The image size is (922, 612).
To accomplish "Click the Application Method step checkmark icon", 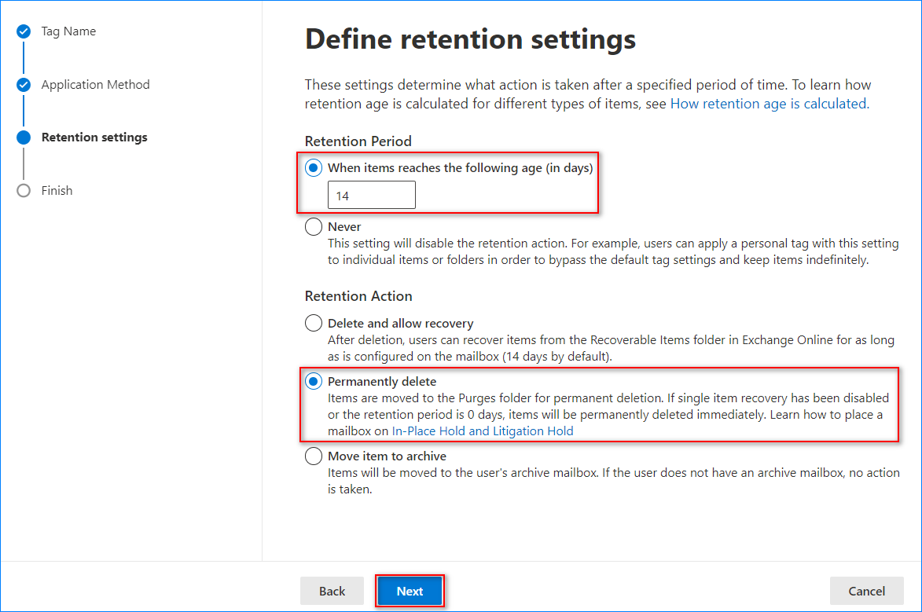I will click(24, 85).
